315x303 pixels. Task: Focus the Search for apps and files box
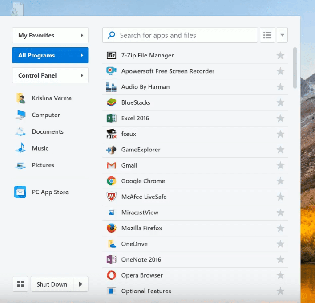click(185, 35)
